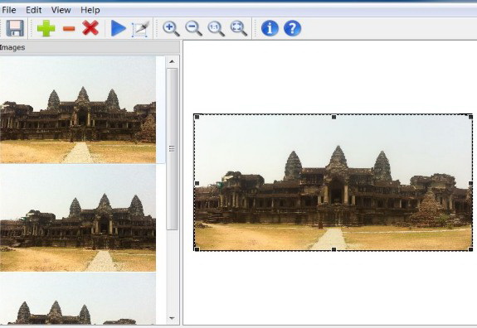The height and width of the screenshot is (328, 477).
Task: Select the third temple thumbnail at list bottom
Action: 78,298
